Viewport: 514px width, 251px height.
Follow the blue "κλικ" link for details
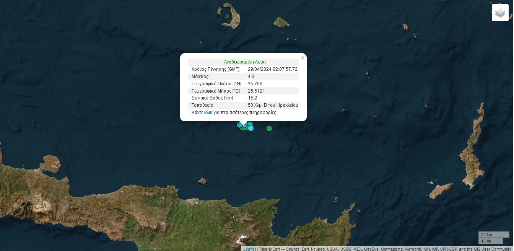[x=208, y=112]
